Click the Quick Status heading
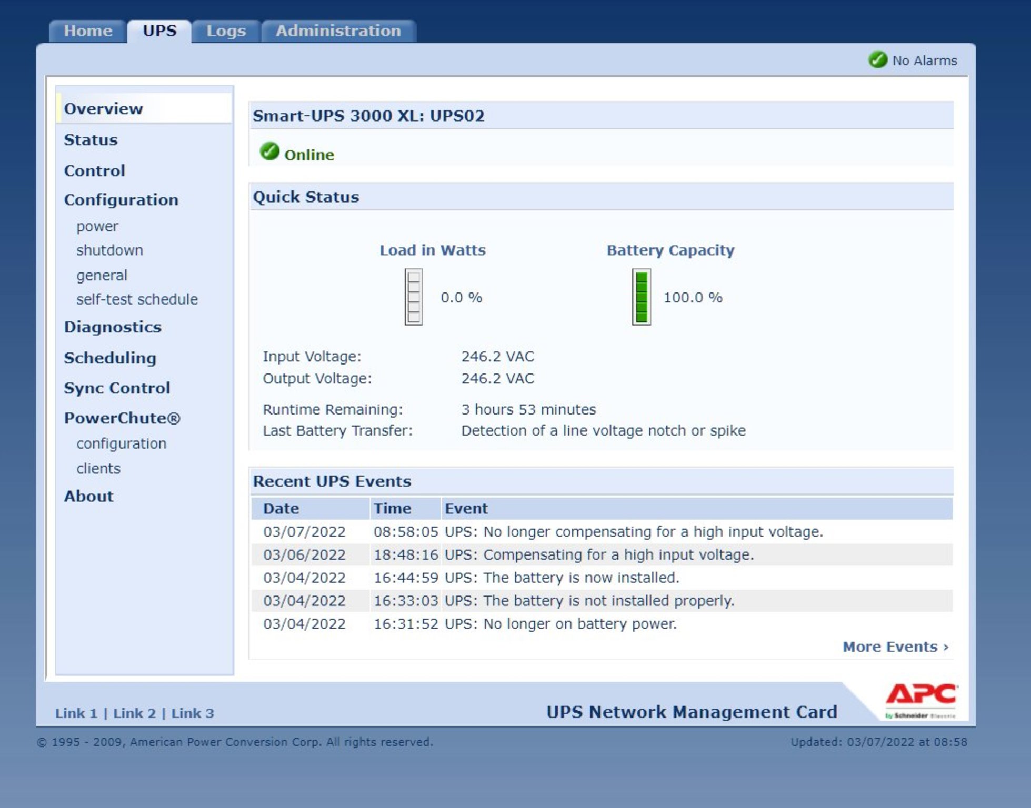The width and height of the screenshot is (1031, 808). click(x=306, y=197)
